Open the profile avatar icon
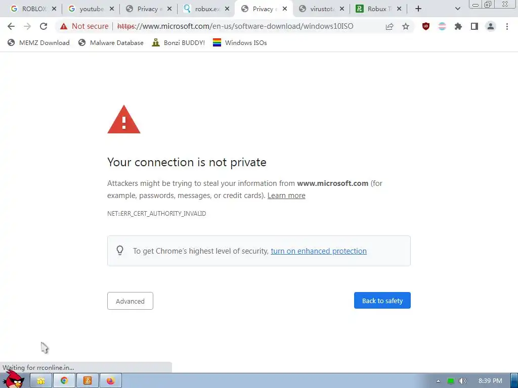 491,26
